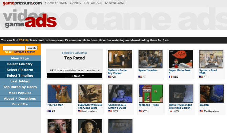Click the search text field
The width and height of the screenshot is (227, 133).
14,48
